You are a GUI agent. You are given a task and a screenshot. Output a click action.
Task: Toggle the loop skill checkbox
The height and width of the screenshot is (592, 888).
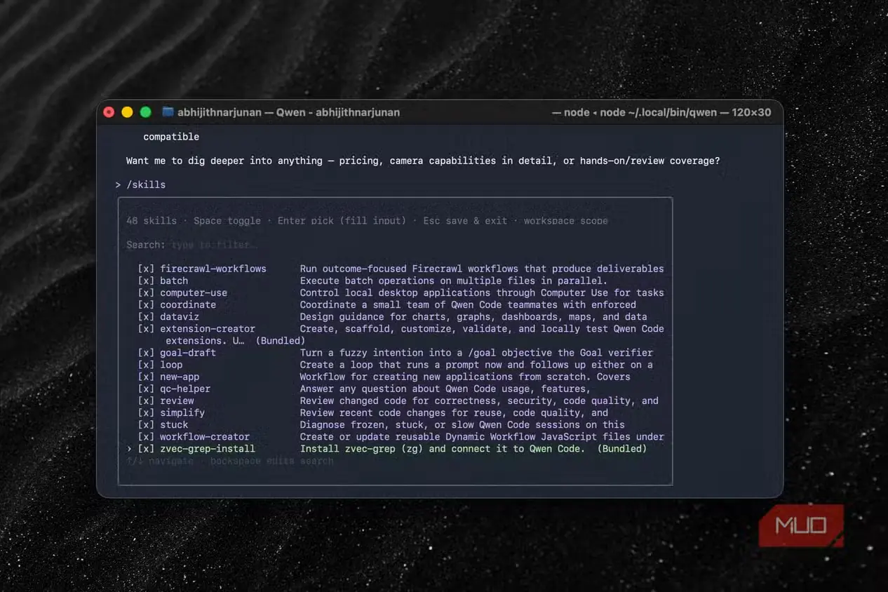click(x=146, y=365)
